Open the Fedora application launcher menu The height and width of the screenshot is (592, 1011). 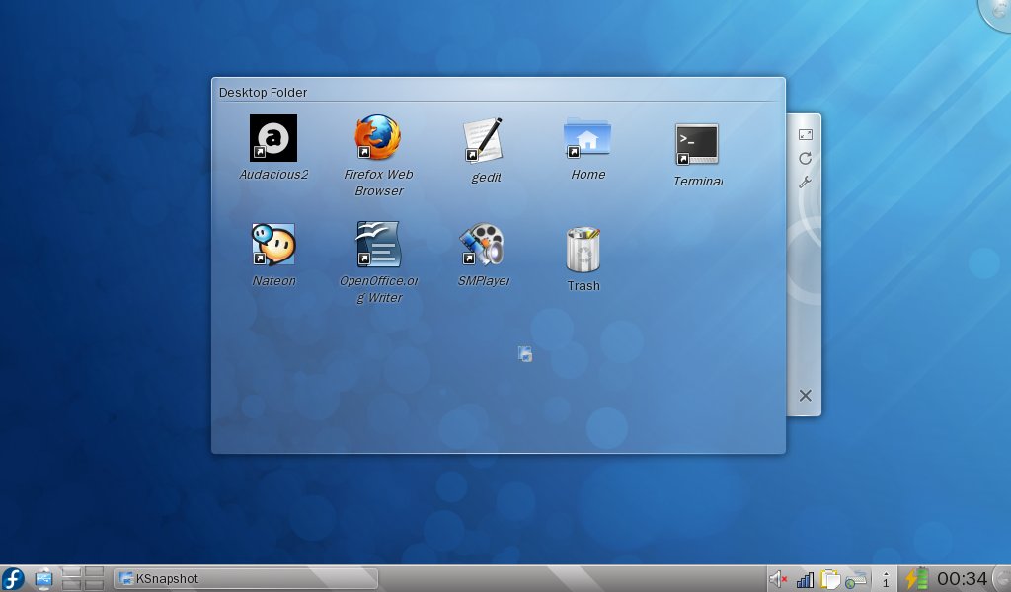(13, 578)
